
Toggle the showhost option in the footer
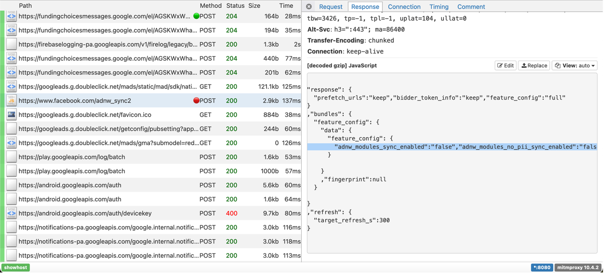tap(16, 268)
